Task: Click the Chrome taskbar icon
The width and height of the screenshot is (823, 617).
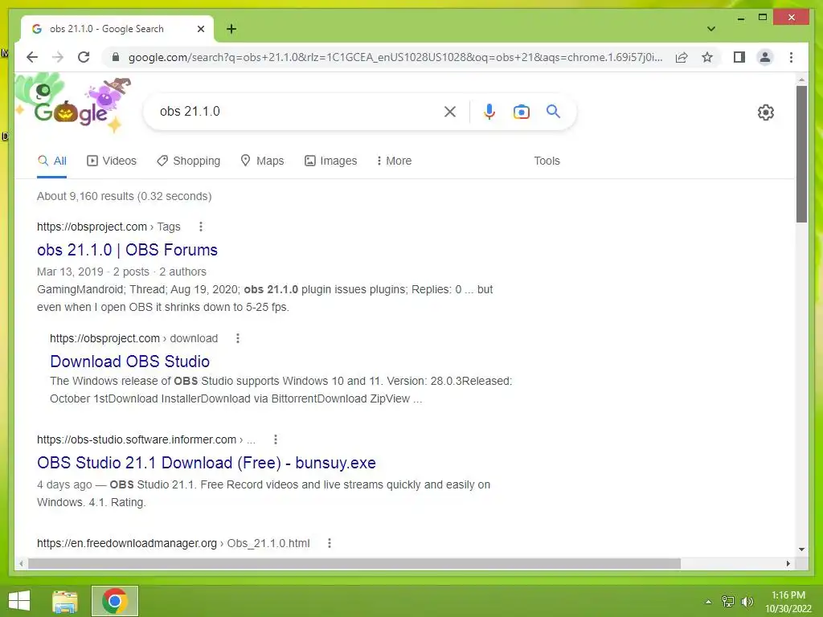Action: click(x=115, y=601)
